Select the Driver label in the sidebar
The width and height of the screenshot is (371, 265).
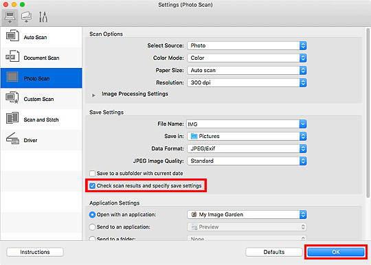coord(30,140)
